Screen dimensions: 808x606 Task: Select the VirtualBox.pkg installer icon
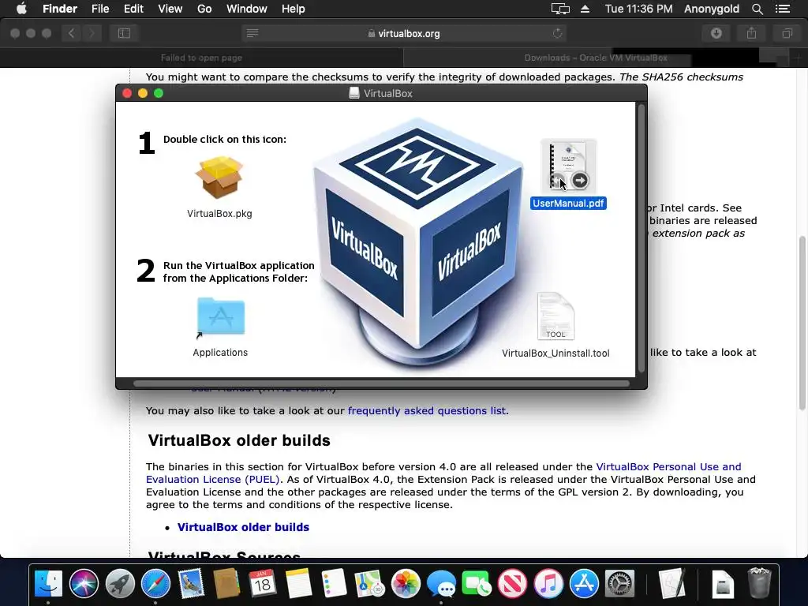click(x=219, y=178)
